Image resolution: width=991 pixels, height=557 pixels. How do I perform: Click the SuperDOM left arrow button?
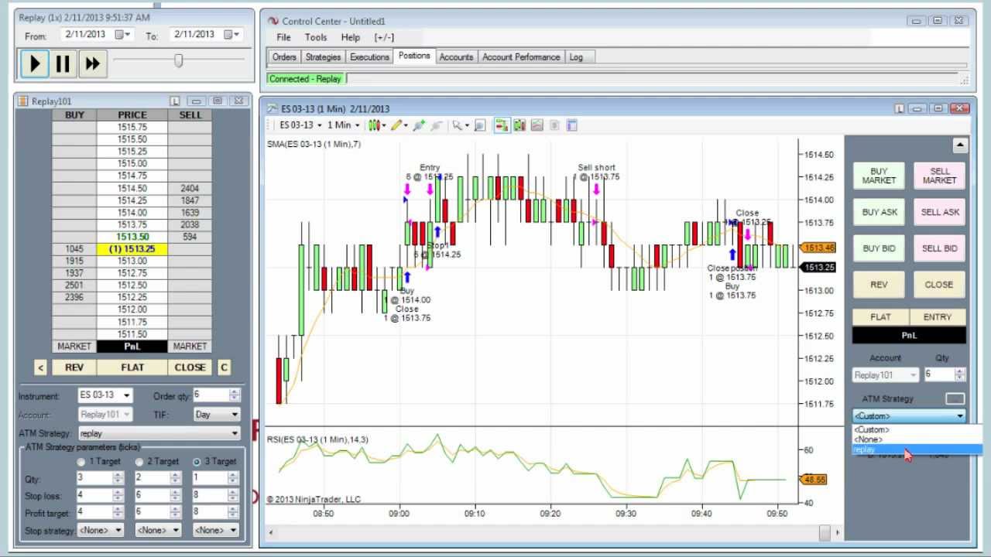40,367
